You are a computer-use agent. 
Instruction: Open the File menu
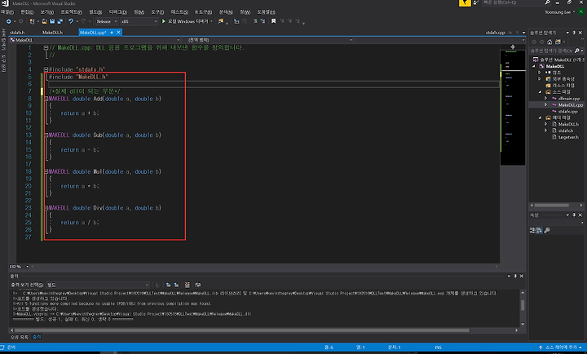click(x=7, y=12)
